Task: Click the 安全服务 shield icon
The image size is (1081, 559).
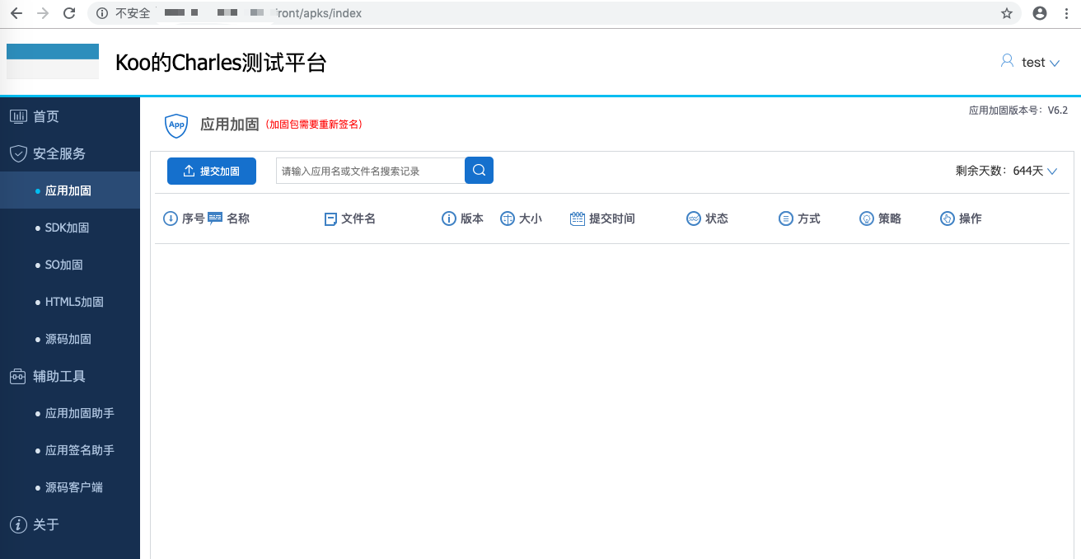Action: point(18,153)
